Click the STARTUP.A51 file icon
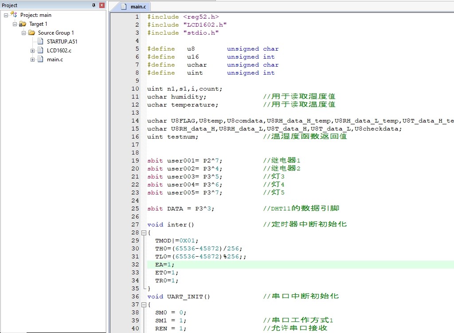 40,41
